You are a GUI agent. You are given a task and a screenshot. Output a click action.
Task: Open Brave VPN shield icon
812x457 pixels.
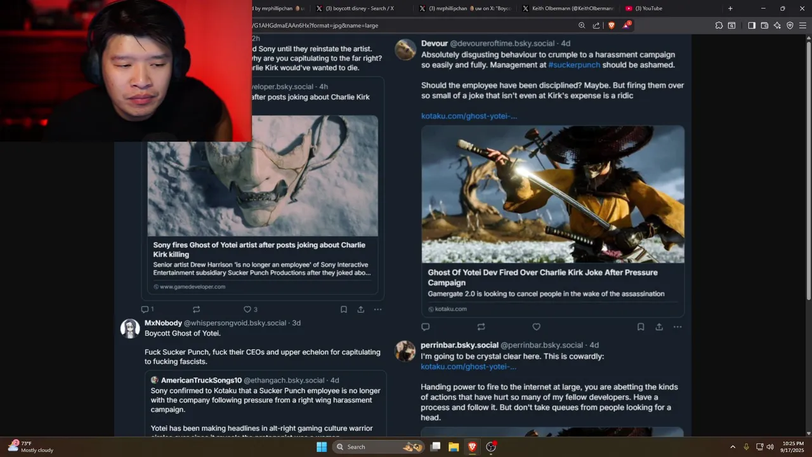pos(790,25)
